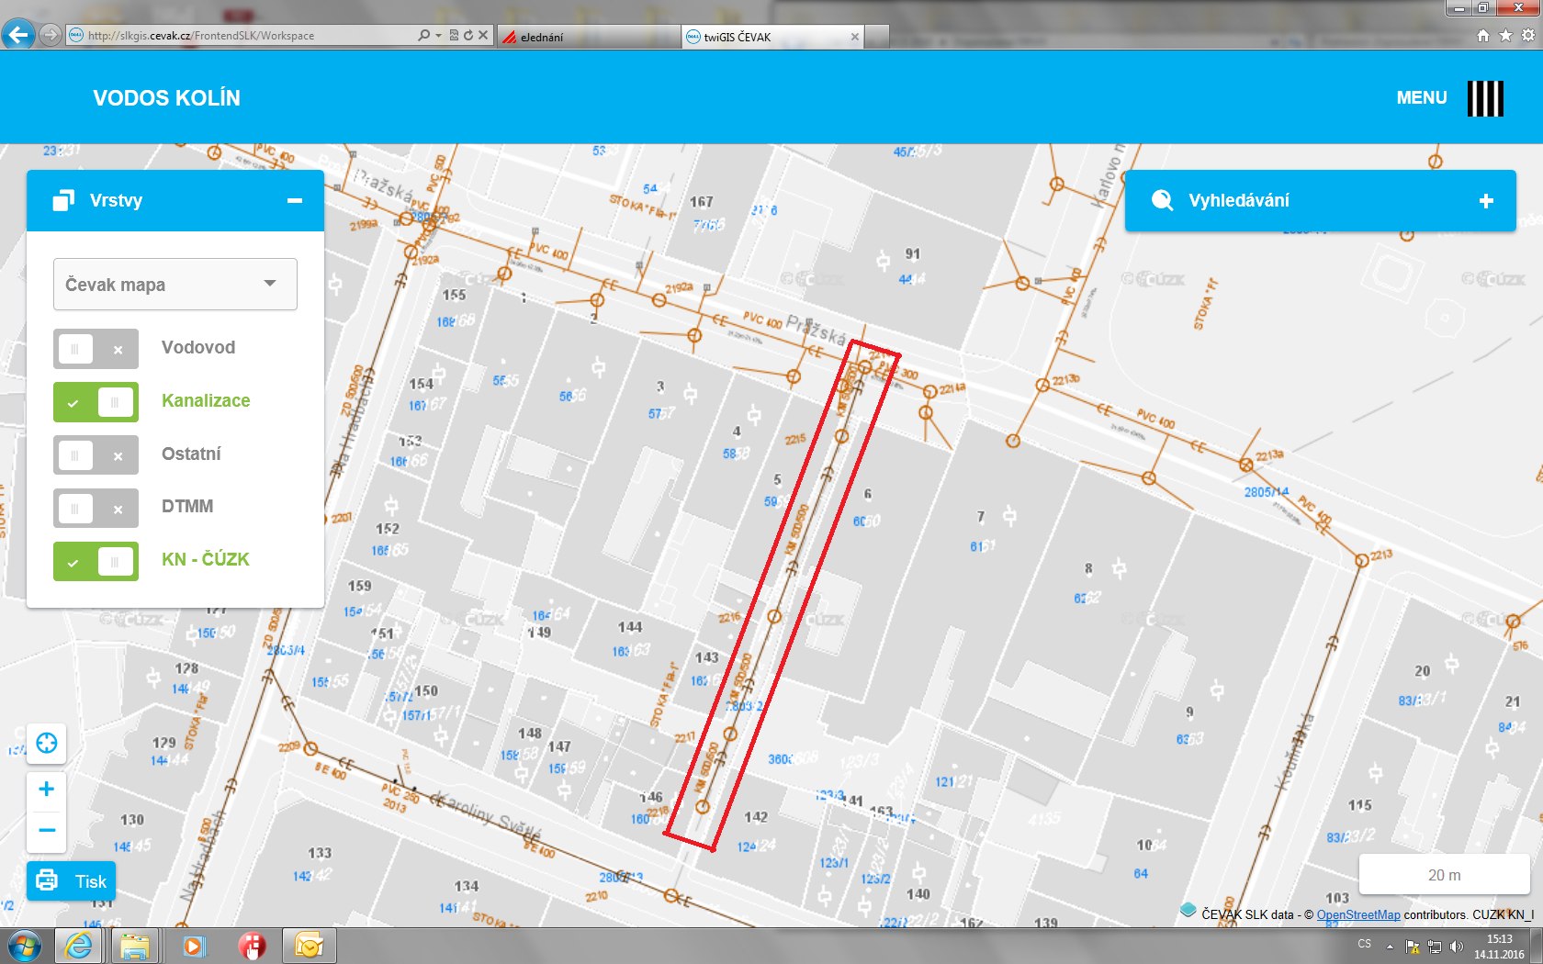
Task: Switch to the eJednání browser tab
Action: coord(588,37)
